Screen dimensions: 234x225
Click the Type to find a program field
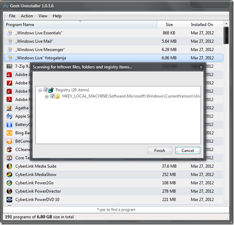tap(116, 210)
